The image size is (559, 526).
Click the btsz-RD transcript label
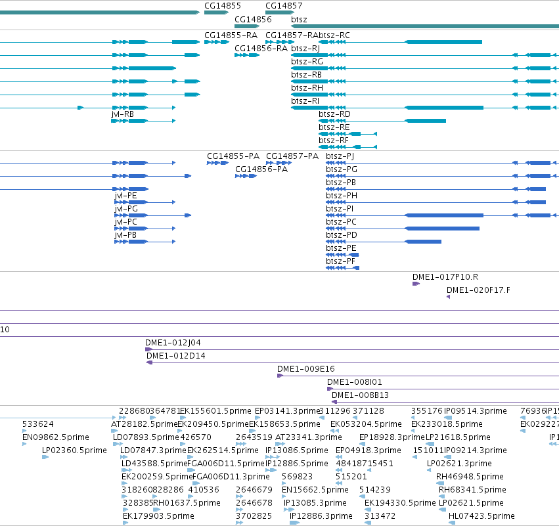[x=334, y=114]
